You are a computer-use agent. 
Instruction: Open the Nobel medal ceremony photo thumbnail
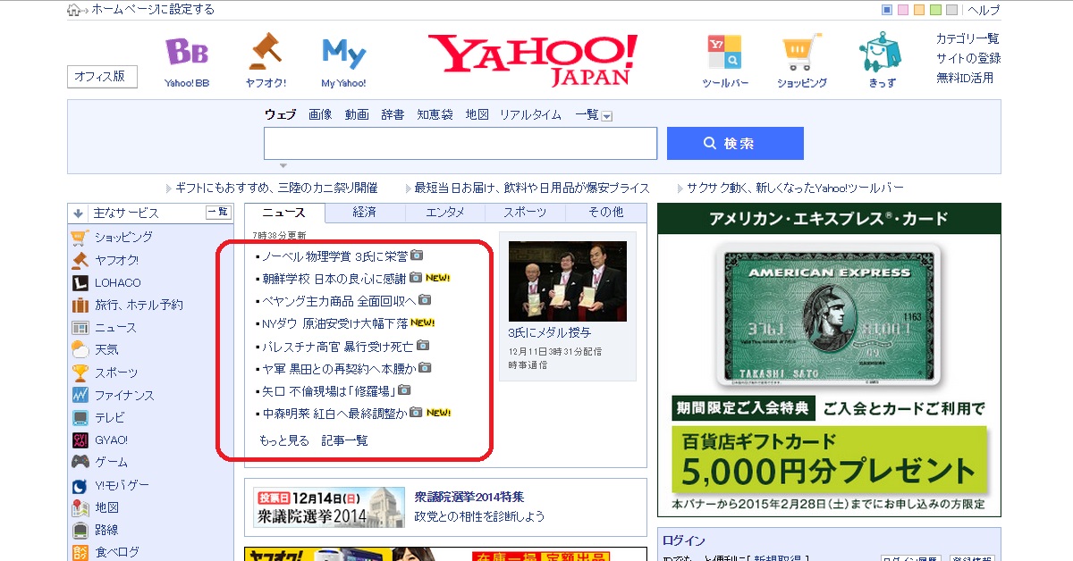pyautogui.click(x=568, y=281)
